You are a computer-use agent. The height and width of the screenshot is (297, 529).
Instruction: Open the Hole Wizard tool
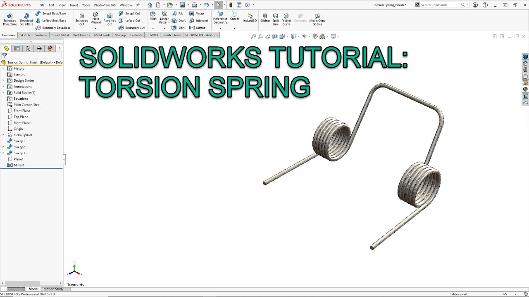pyautogui.click(x=96, y=18)
